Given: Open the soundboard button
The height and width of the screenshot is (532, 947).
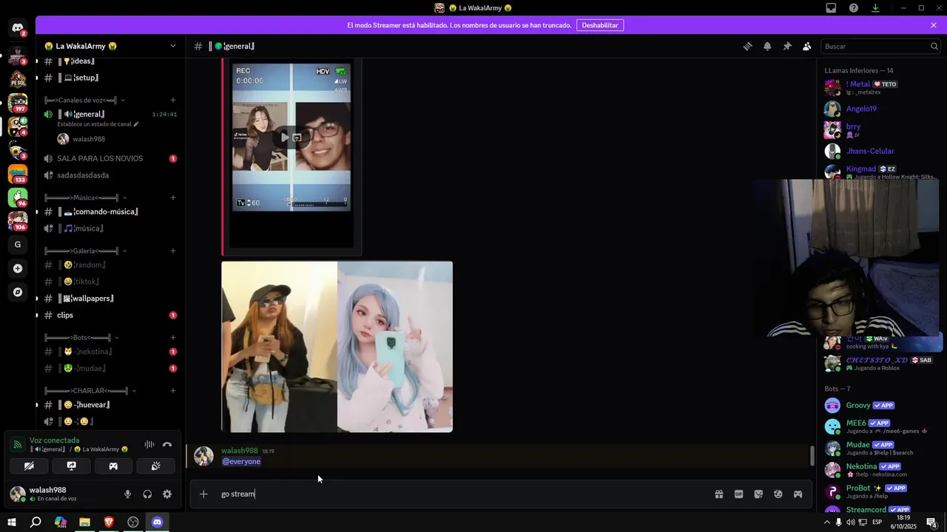Looking at the screenshot, I should [x=156, y=466].
